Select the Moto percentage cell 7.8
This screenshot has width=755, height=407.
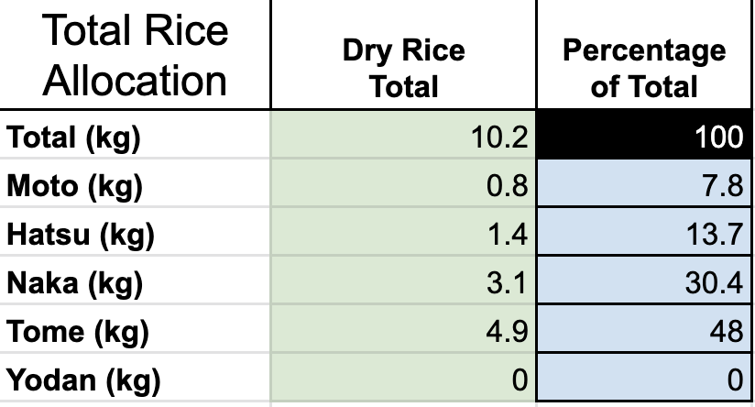643,186
